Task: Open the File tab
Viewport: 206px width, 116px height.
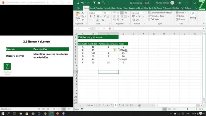Action: pyautogui.click(x=78, y=8)
